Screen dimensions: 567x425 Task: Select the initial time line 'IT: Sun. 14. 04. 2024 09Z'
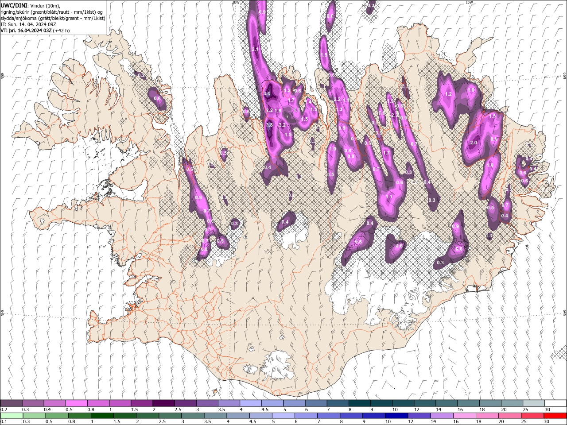pos(28,24)
